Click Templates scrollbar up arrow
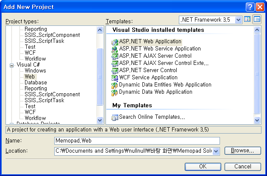Screen dimensions: 267x176 pos(257,30)
